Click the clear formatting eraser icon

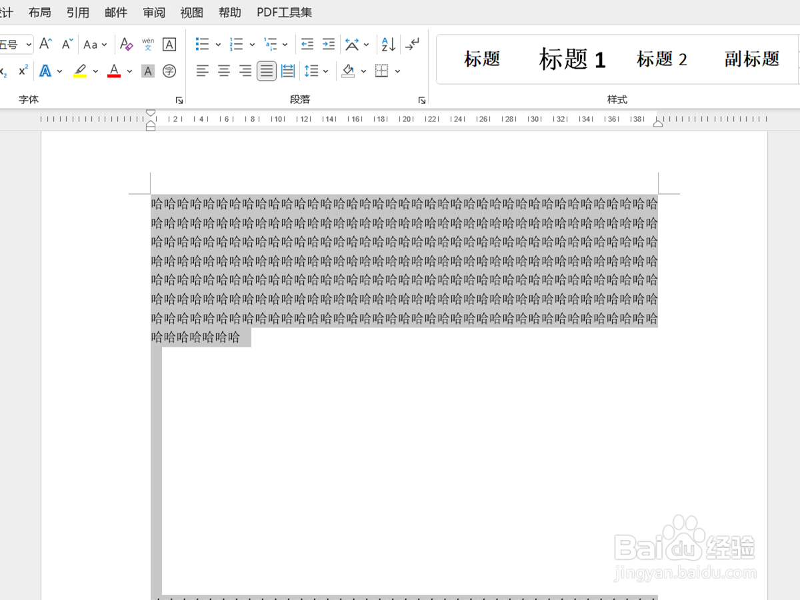[127, 44]
